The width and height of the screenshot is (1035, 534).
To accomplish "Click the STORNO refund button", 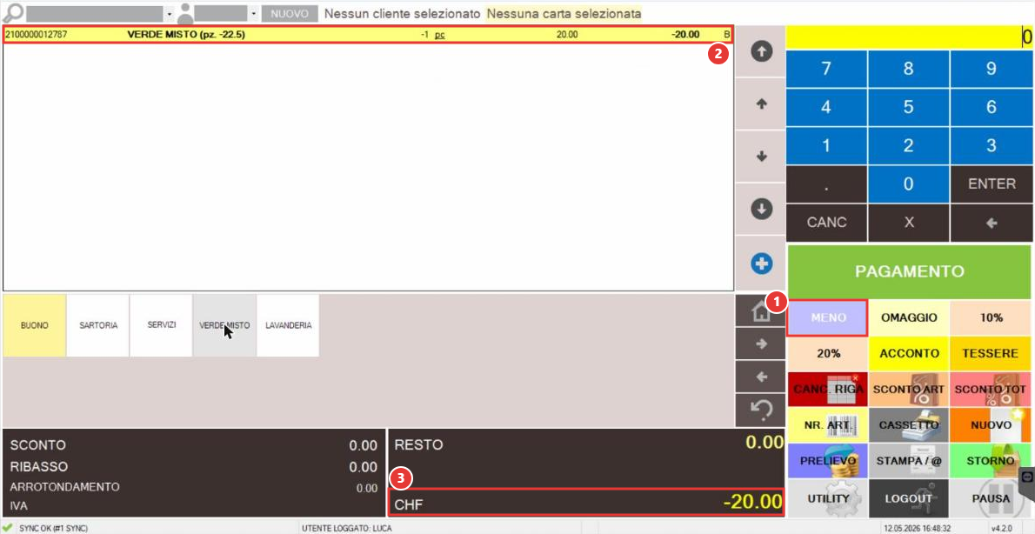I will 991,461.
